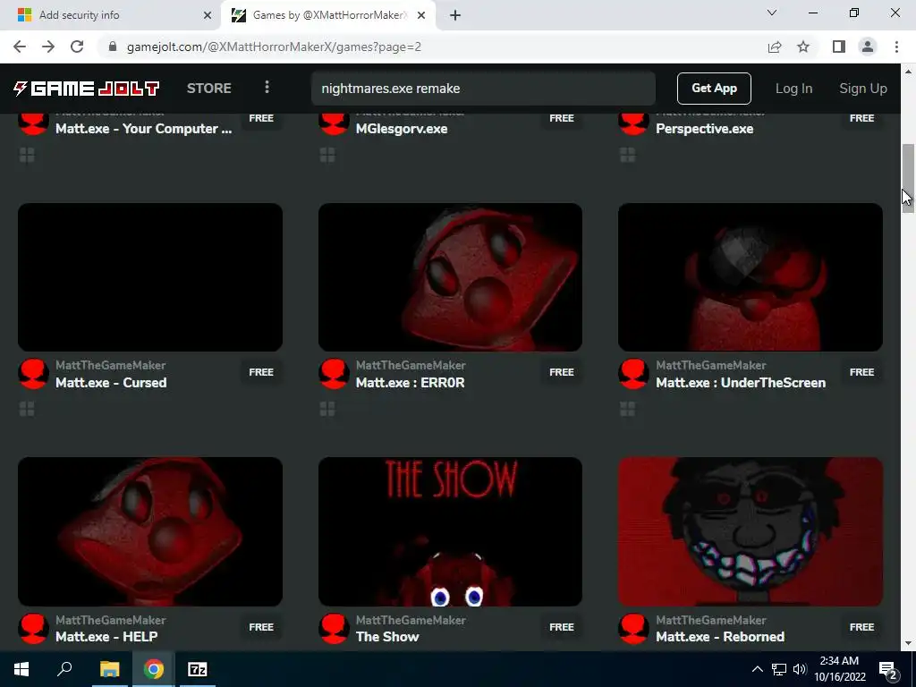Click the developer avatar beside Matt.exe : ERR0R
Image resolution: width=916 pixels, height=687 pixels.
coord(334,374)
